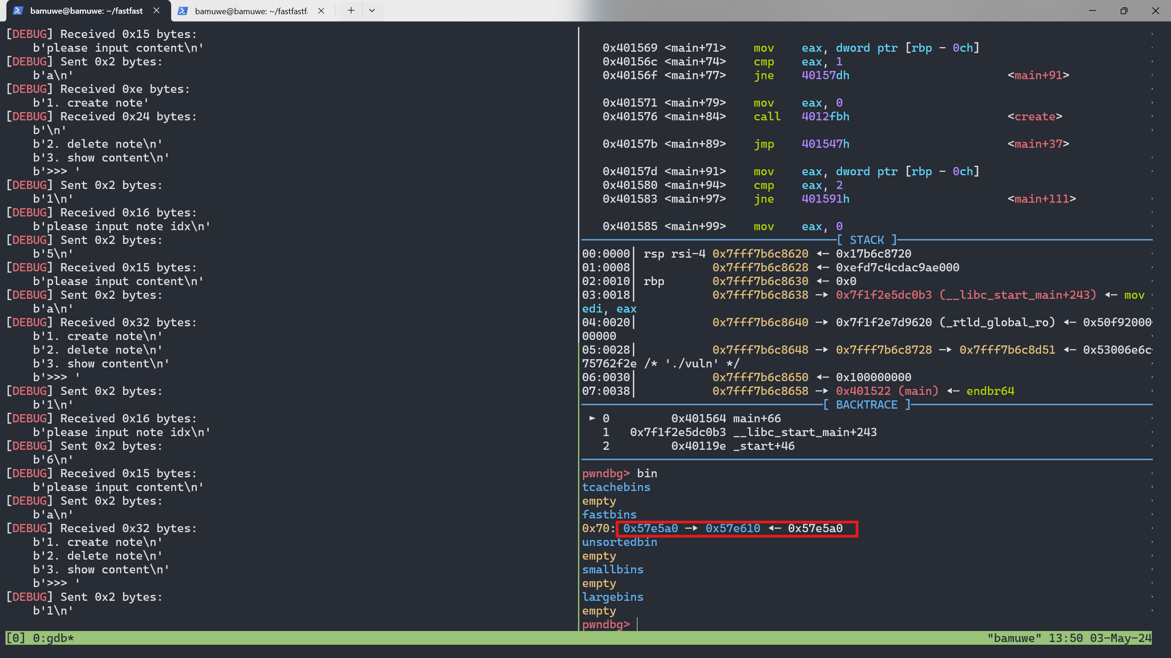Click the endbr64 instruction label
Screen dimensions: 1171x658
990,391
